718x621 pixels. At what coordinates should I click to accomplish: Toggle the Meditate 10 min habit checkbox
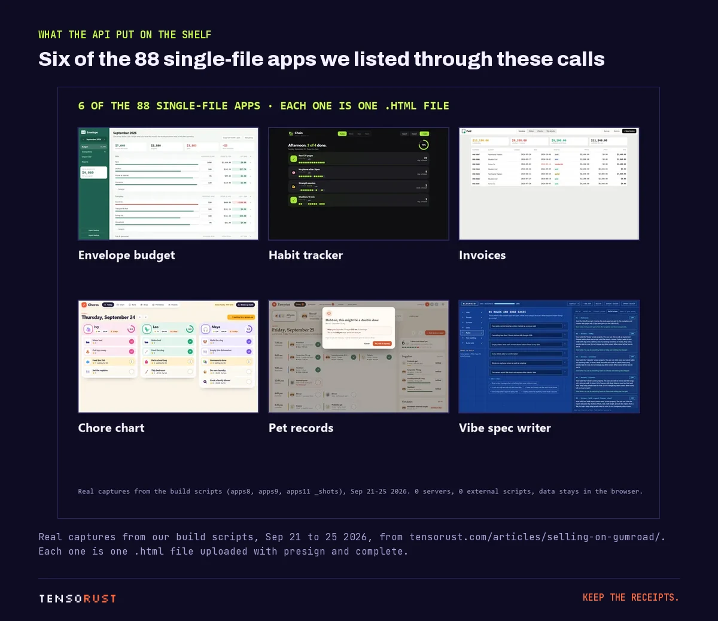tap(294, 200)
